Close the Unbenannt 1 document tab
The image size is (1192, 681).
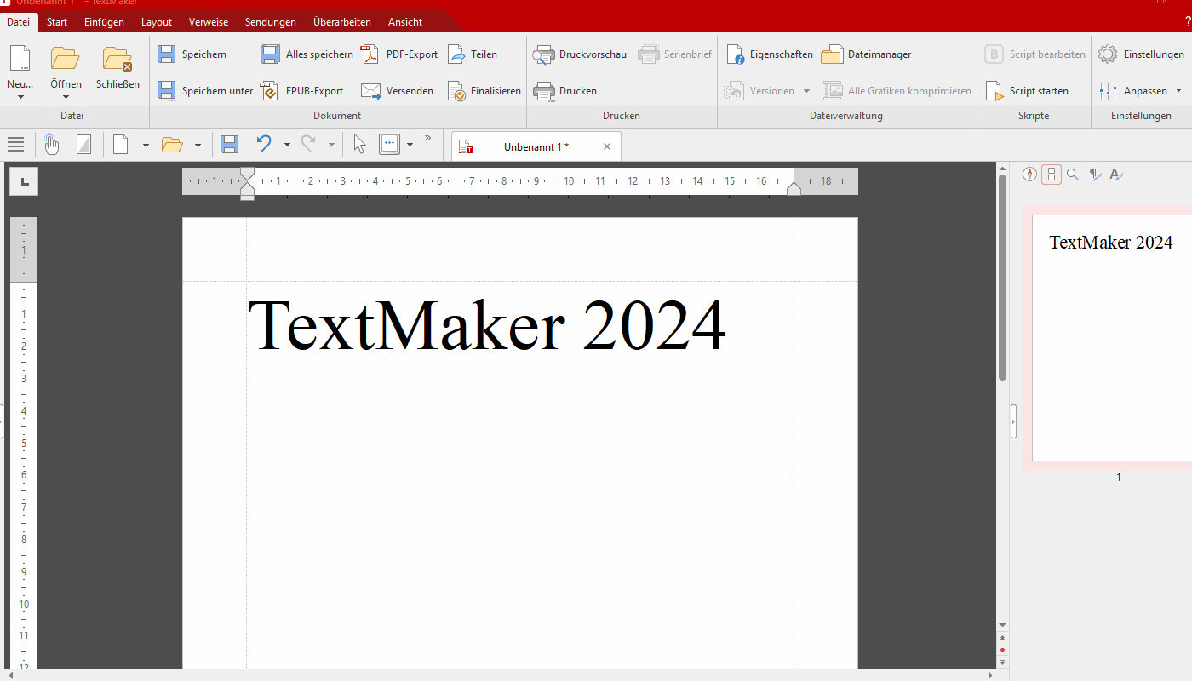(607, 146)
